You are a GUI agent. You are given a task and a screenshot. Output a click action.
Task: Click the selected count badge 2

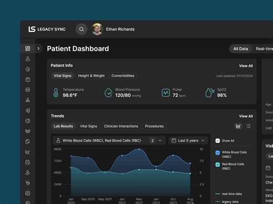[152, 141]
